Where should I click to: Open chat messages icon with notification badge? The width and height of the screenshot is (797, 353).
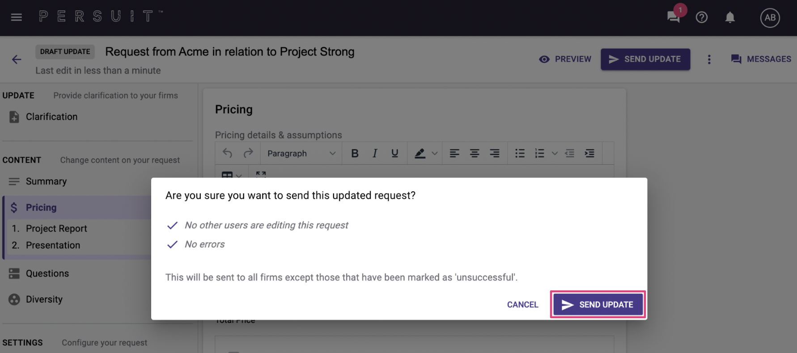click(x=674, y=17)
